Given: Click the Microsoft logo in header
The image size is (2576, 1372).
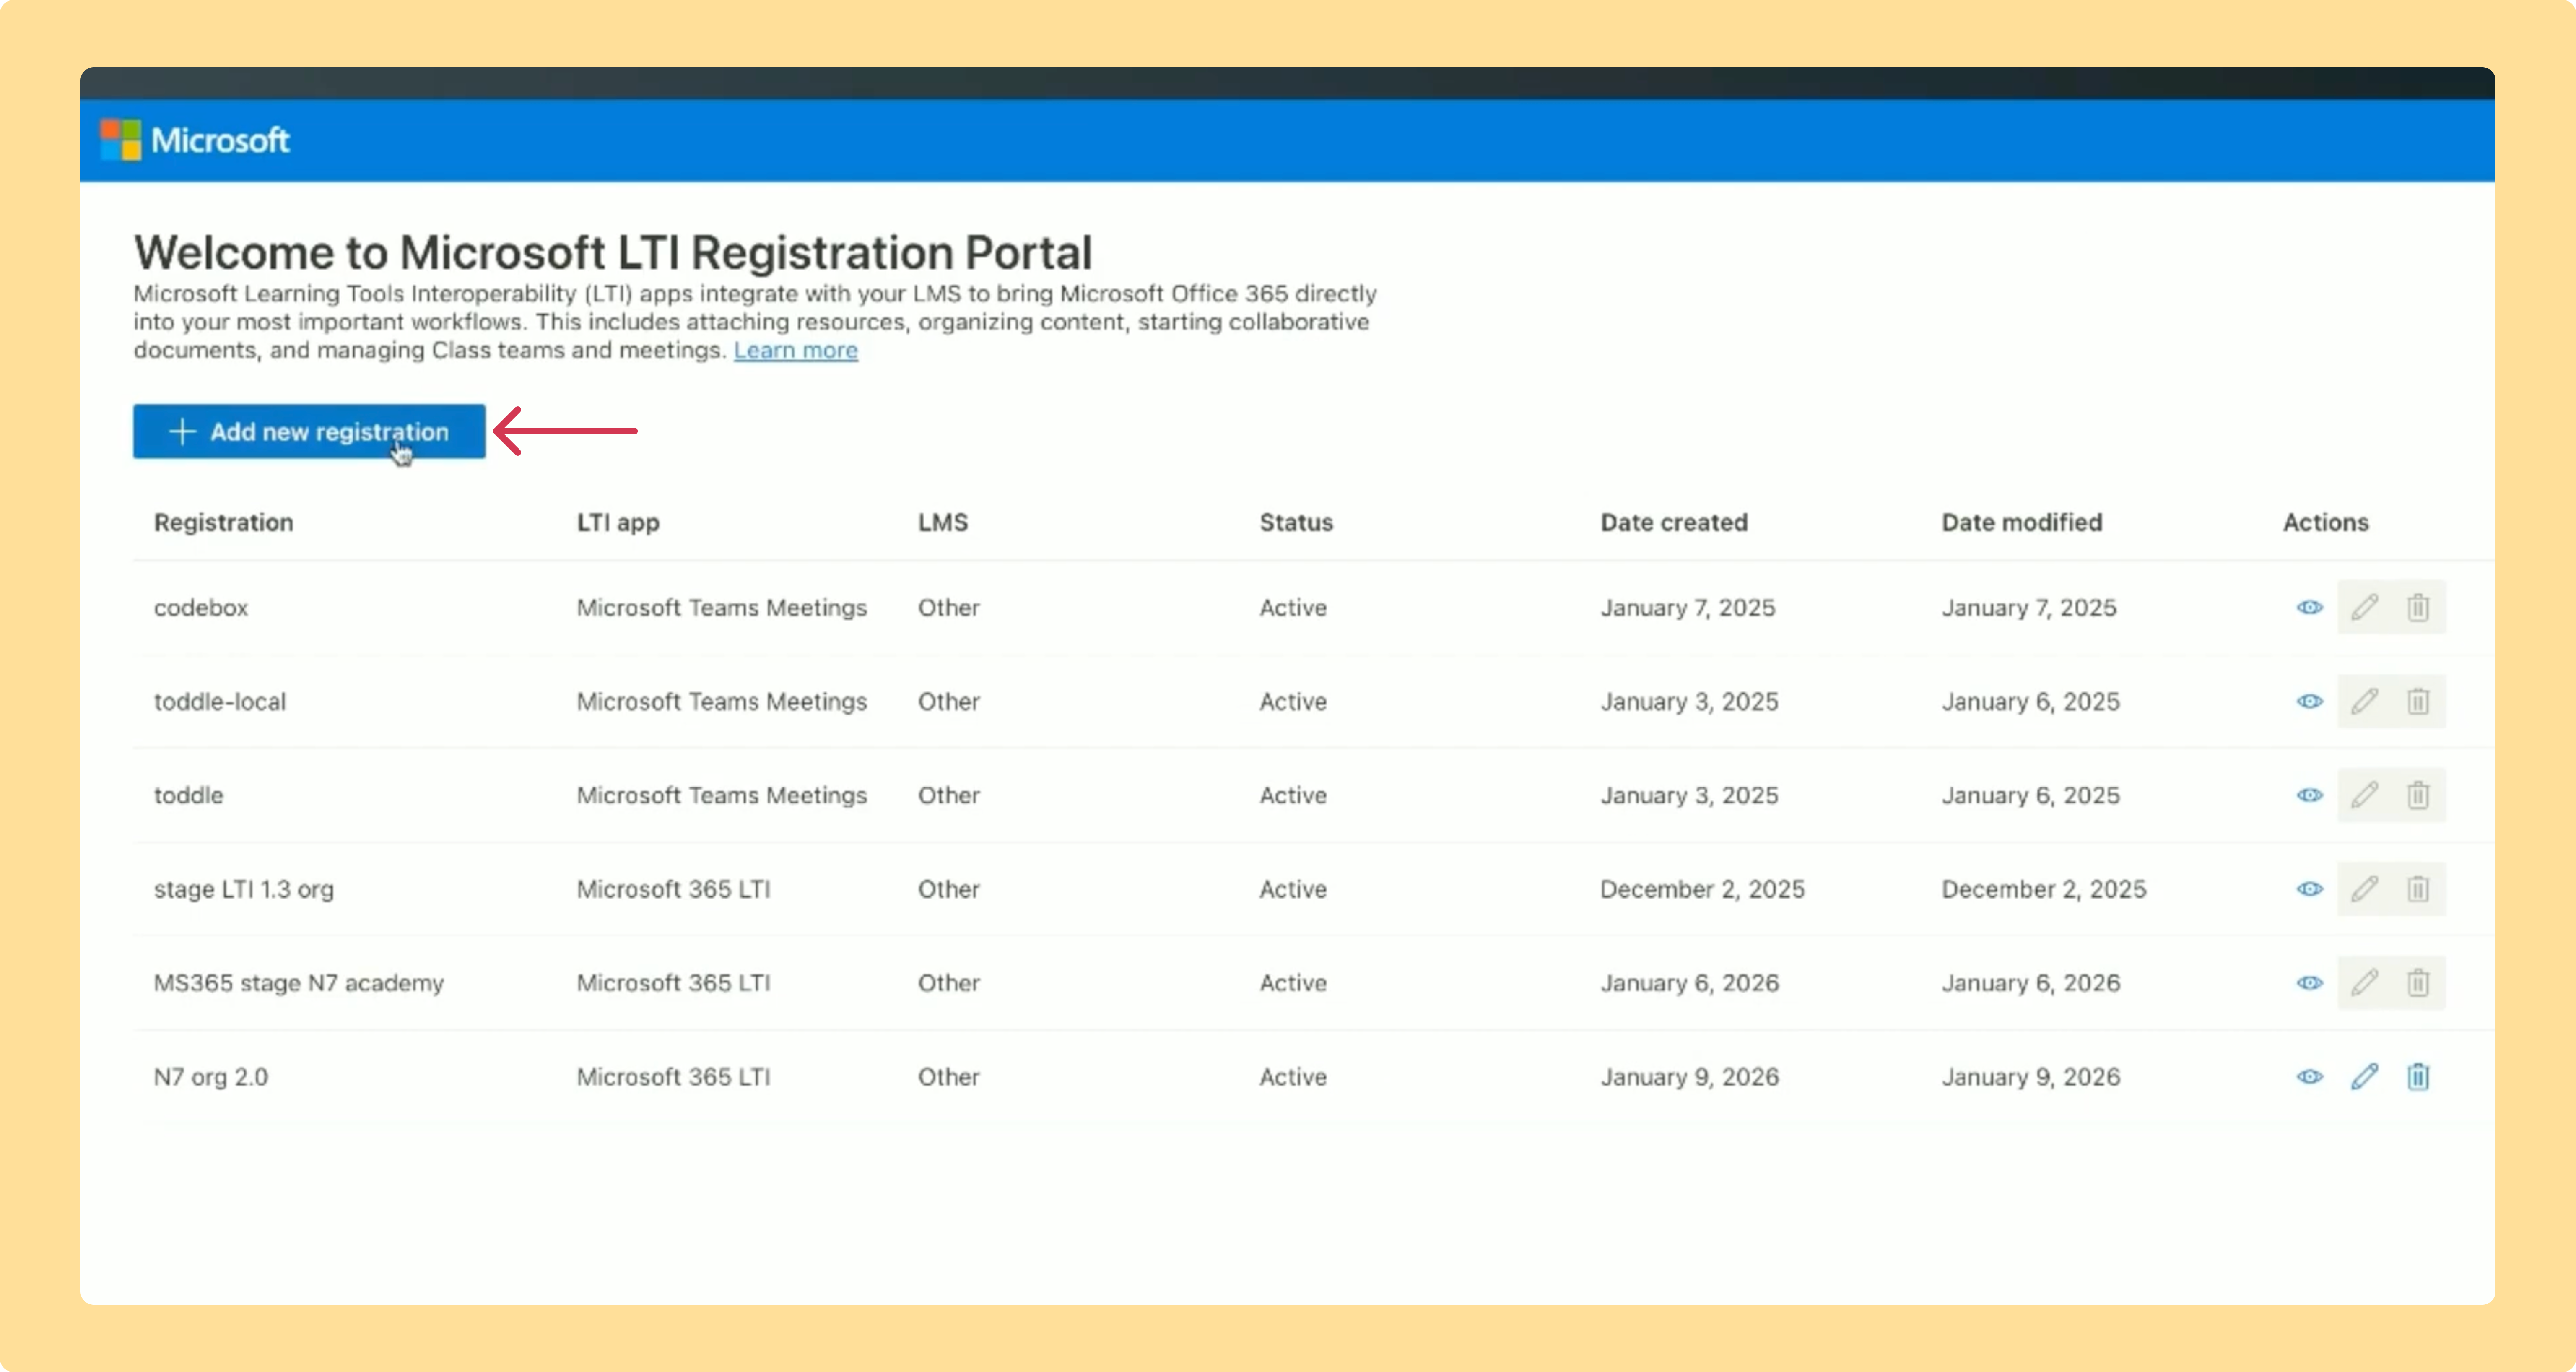Looking at the screenshot, I should point(195,140).
